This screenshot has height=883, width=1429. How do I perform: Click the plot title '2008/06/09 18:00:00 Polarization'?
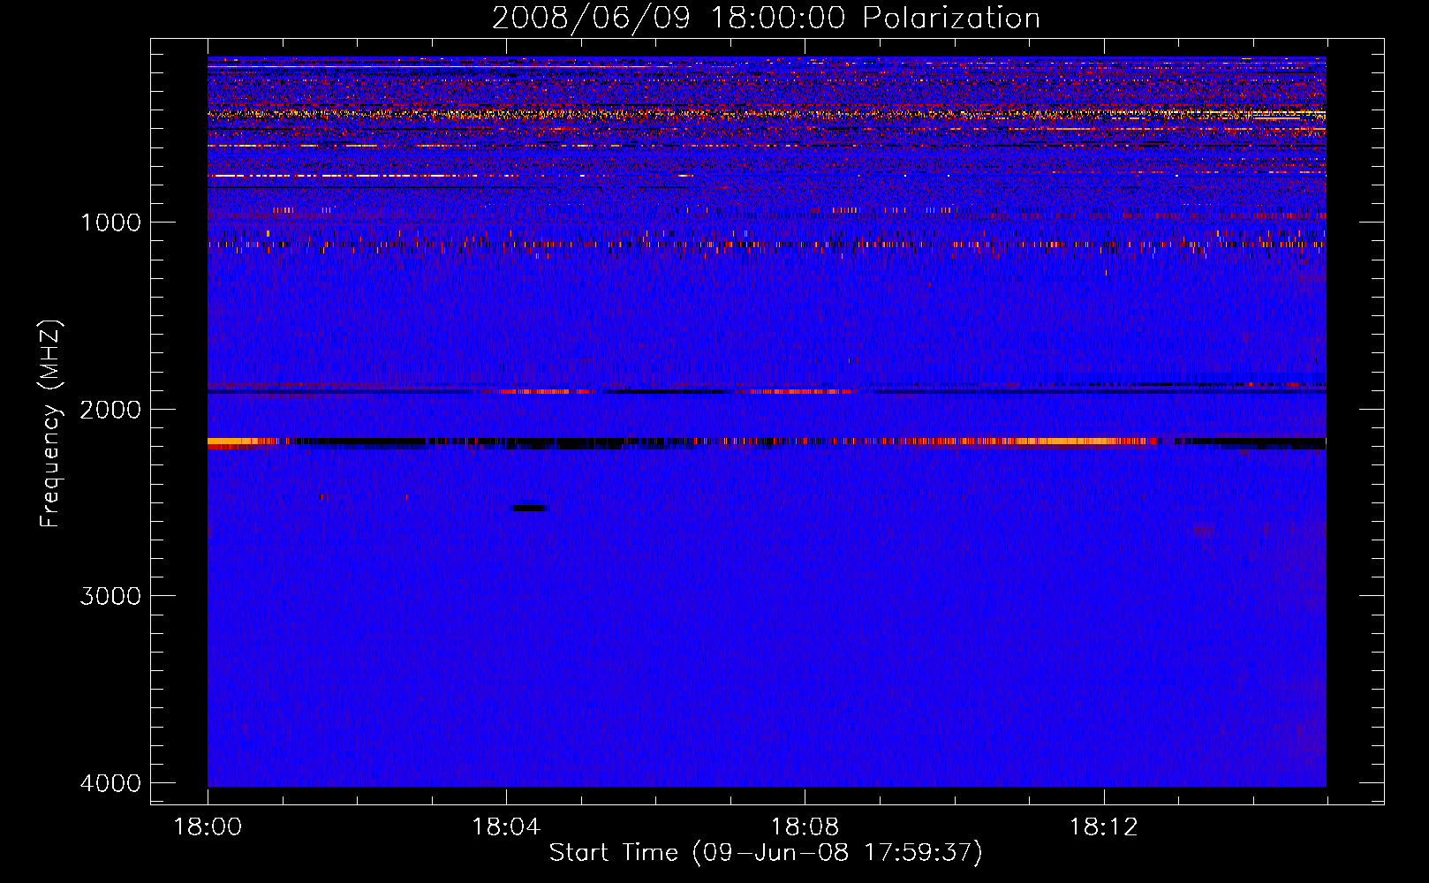coord(766,18)
